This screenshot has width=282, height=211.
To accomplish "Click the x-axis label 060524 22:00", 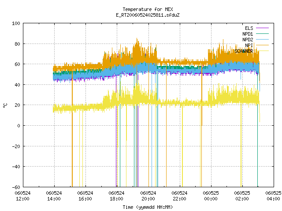I will (x=179, y=196).
